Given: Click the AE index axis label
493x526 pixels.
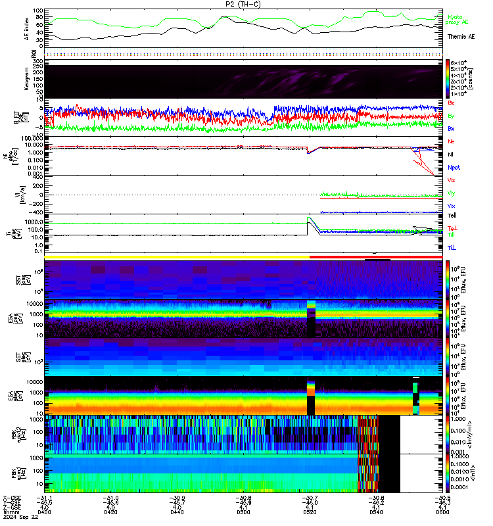Looking at the screenshot, I should (26, 29).
